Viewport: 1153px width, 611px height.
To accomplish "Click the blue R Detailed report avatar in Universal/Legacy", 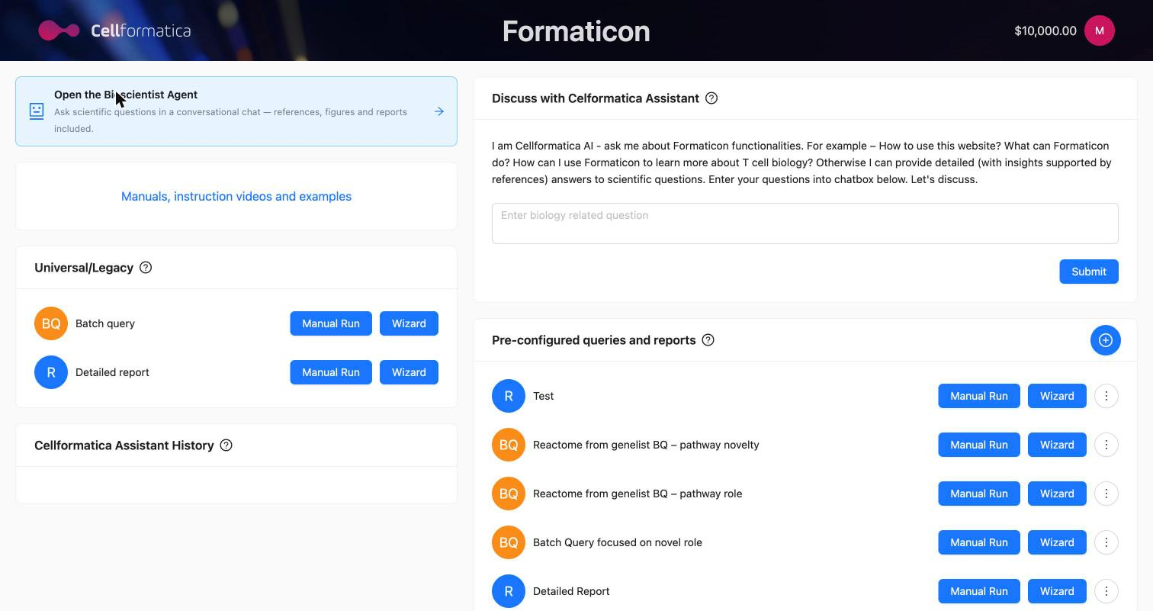I will pyautogui.click(x=51, y=372).
